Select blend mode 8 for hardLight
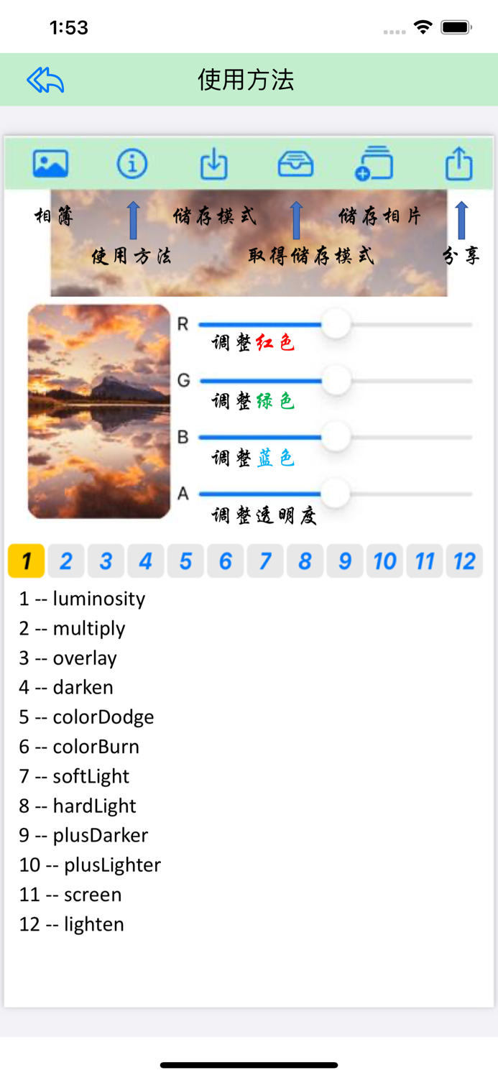 [x=305, y=561]
